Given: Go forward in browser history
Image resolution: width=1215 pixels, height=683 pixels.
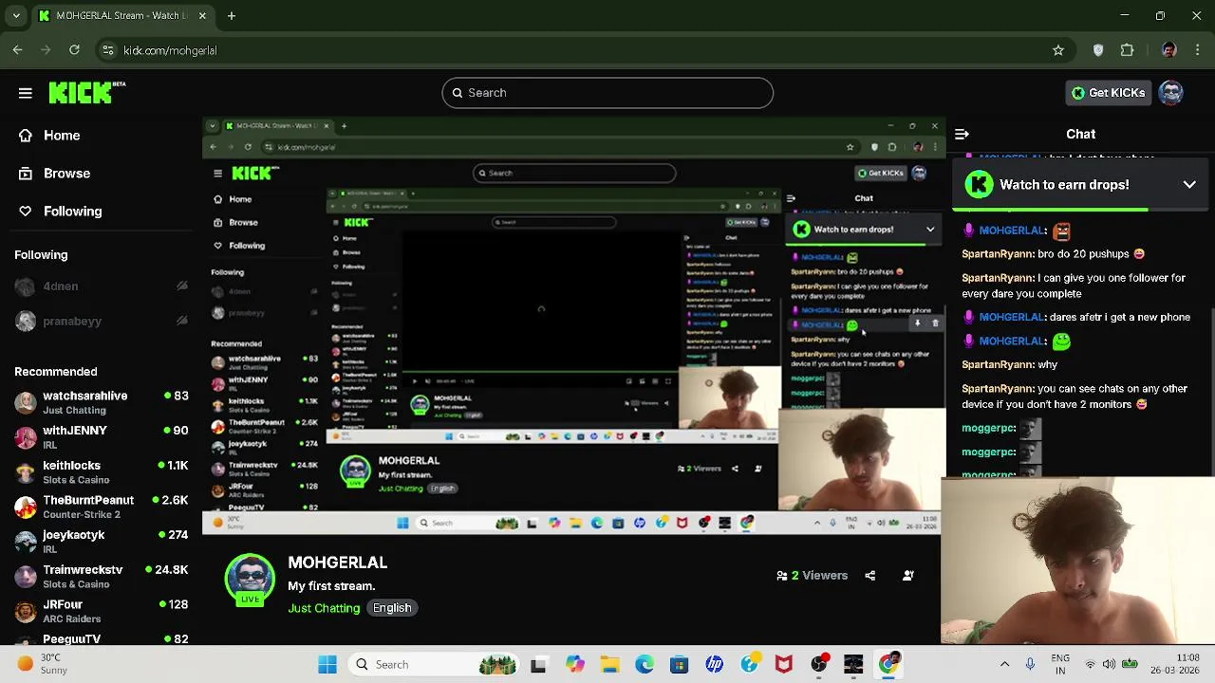Looking at the screenshot, I should [x=46, y=50].
